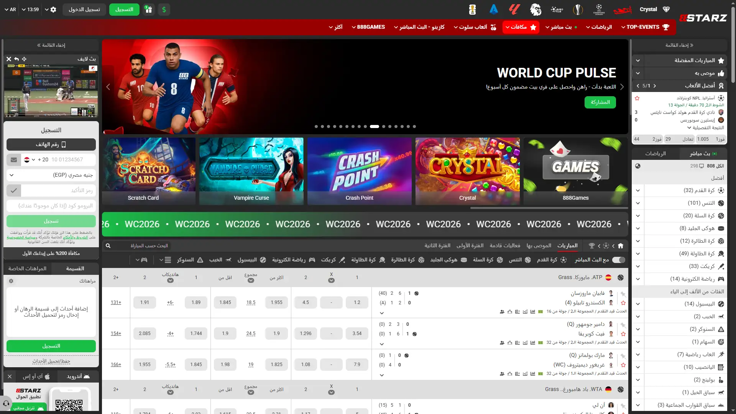Click the games carousel horizontal scrollbar

click(x=549, y=208)
